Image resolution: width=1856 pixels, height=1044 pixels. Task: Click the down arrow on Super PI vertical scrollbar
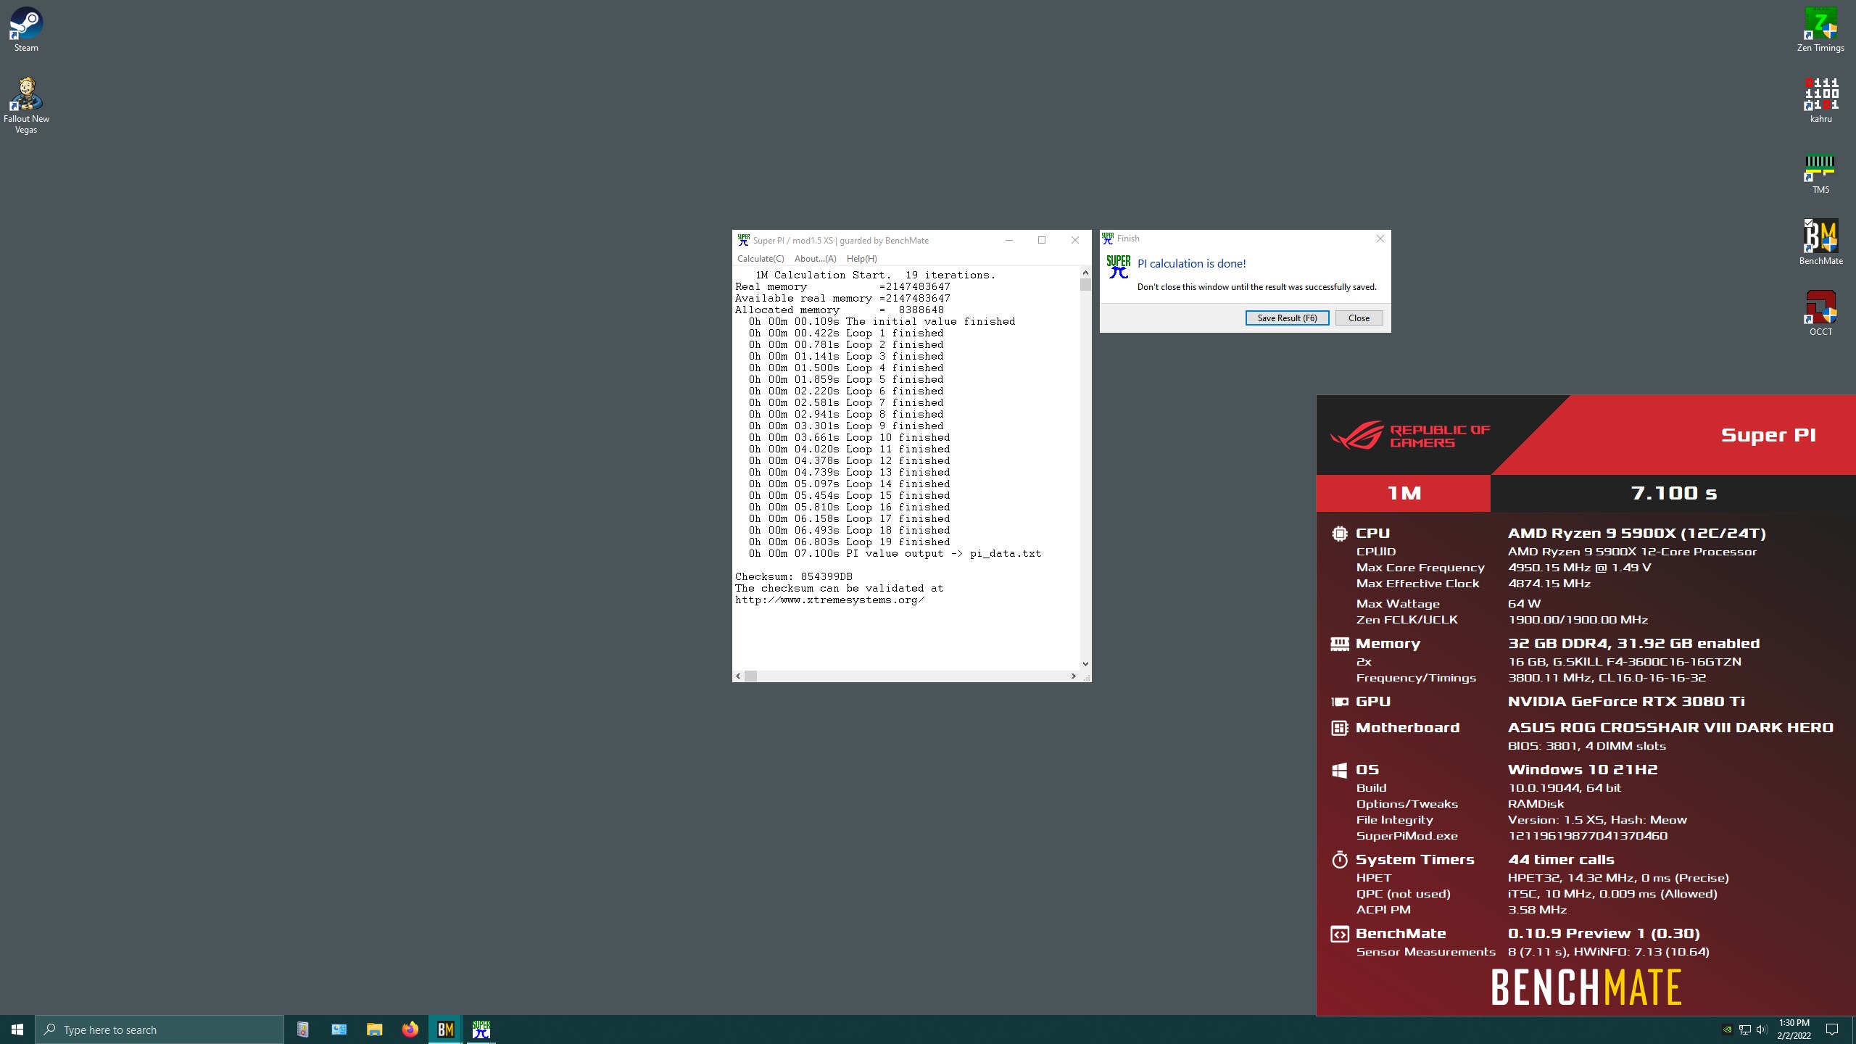pos(1085,664)
